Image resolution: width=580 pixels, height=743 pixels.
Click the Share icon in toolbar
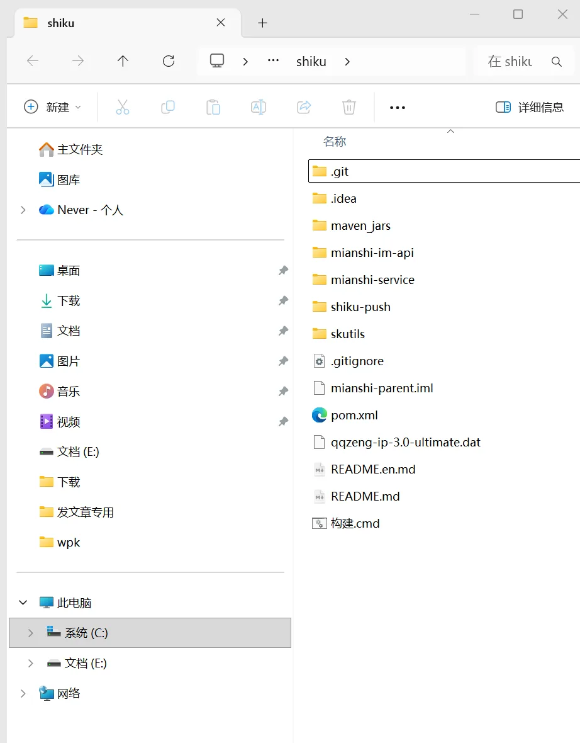tap(304, 107)
